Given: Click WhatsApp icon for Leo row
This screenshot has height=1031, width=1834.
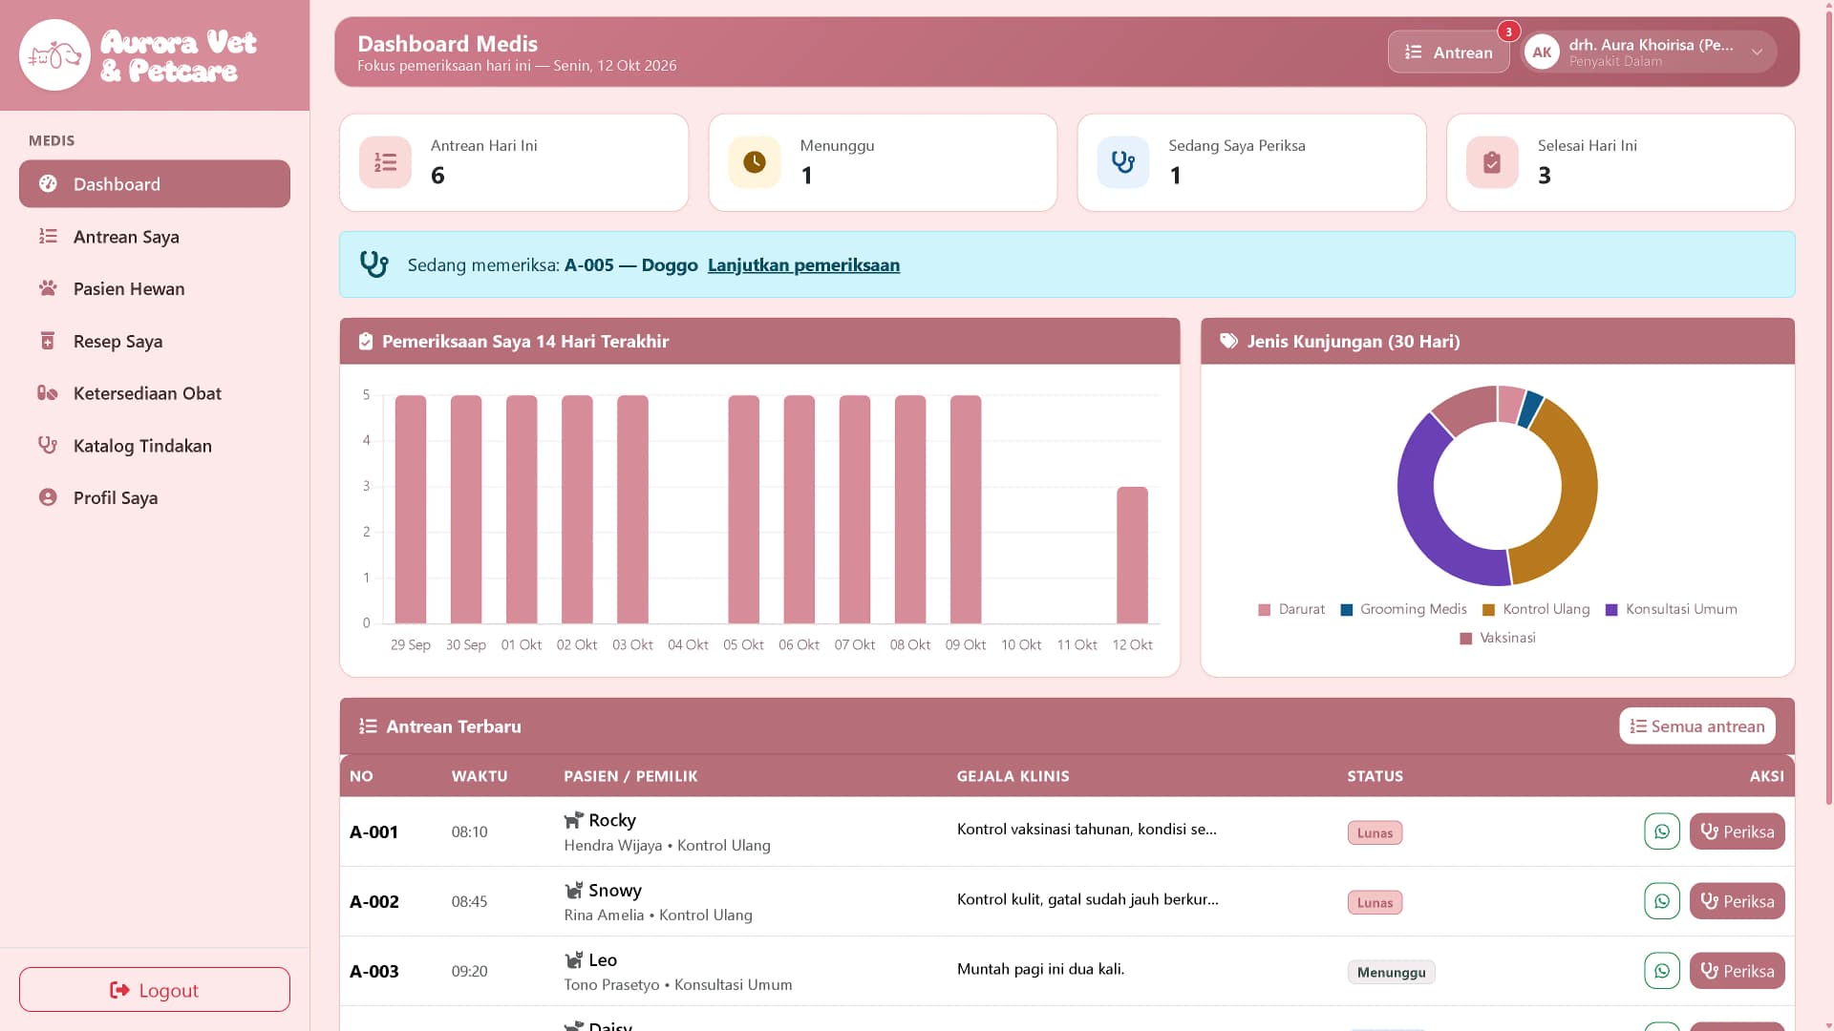Looking at the screenshot, I should tap(1662, 971).
